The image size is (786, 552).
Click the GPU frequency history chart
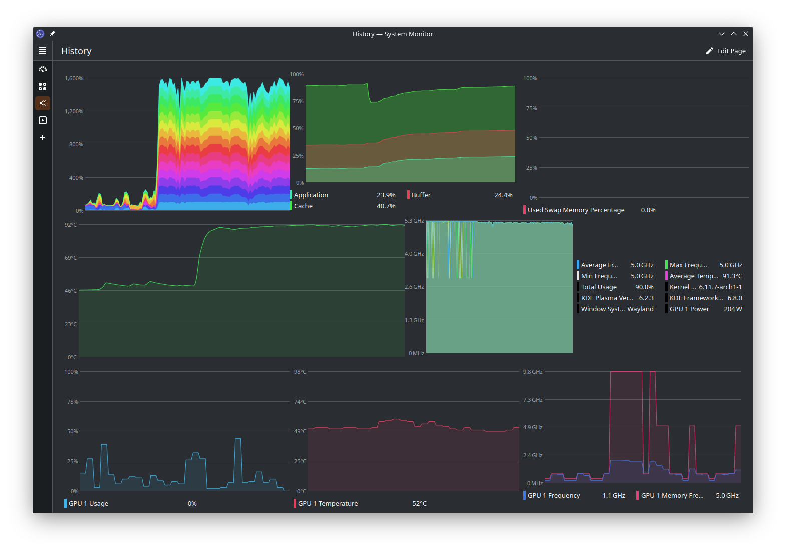point(642,427)
